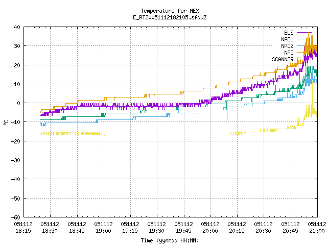Click the y-axis label '40'
Viewport: 327px width, 245px height.
[x=17, y=27]
